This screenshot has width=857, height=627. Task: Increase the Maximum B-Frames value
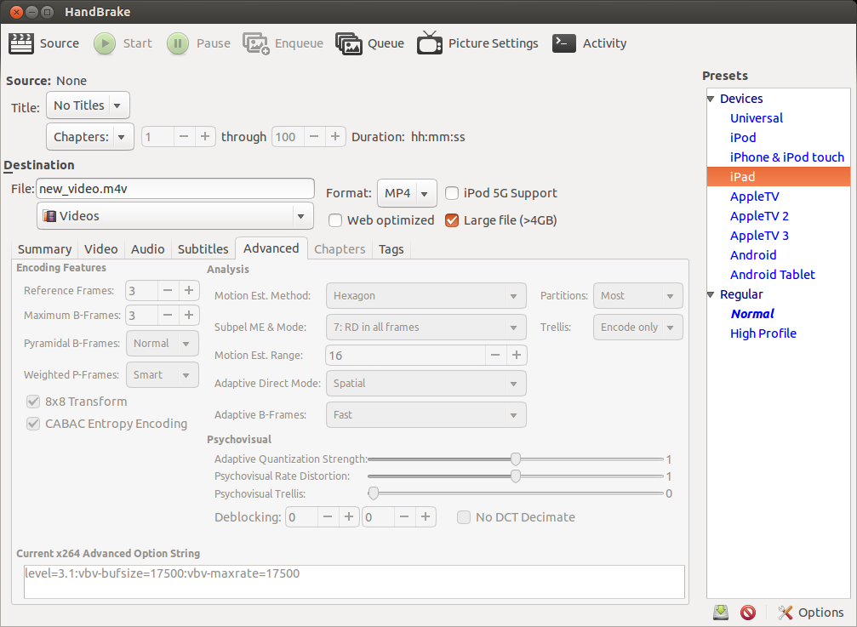(x=189, y=315)
